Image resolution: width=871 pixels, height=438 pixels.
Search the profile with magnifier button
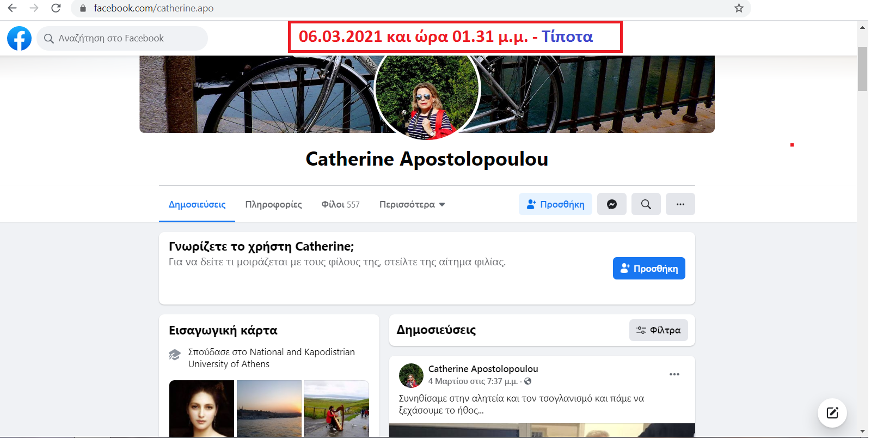646,204
